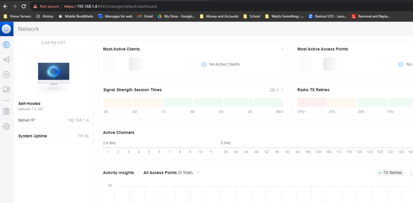Toggle the TX Retries legend button
Viewport: 413px width, 203px height.
[x=390, y=173]
